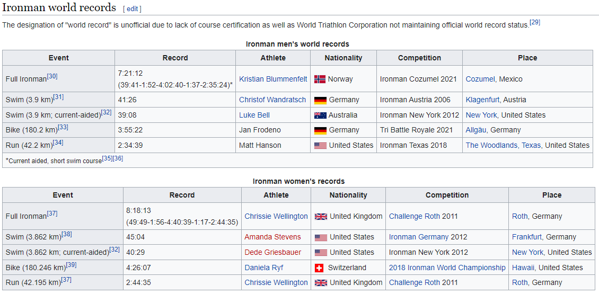
Task: Open footnote reference [35]
Action: [x=107, y=158]
